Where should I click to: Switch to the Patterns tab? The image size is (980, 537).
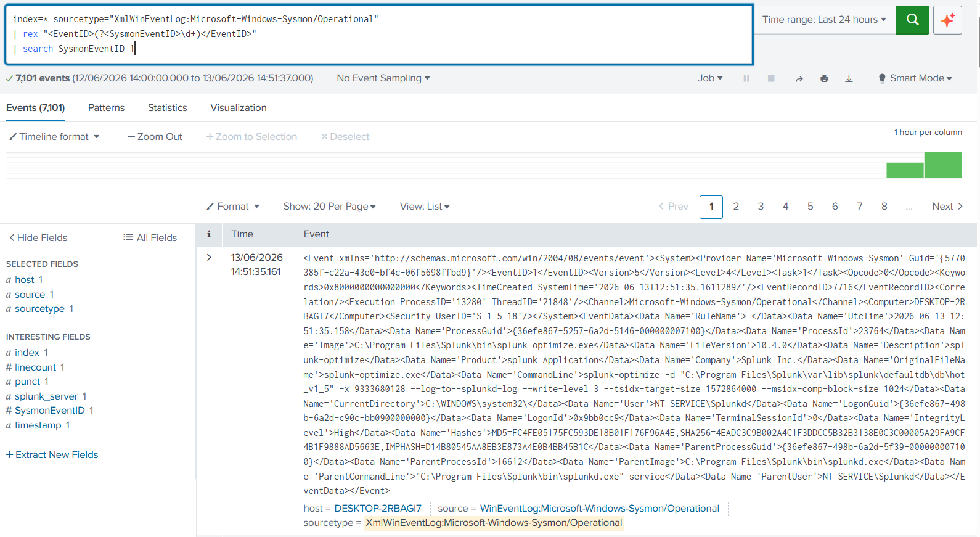106,108
